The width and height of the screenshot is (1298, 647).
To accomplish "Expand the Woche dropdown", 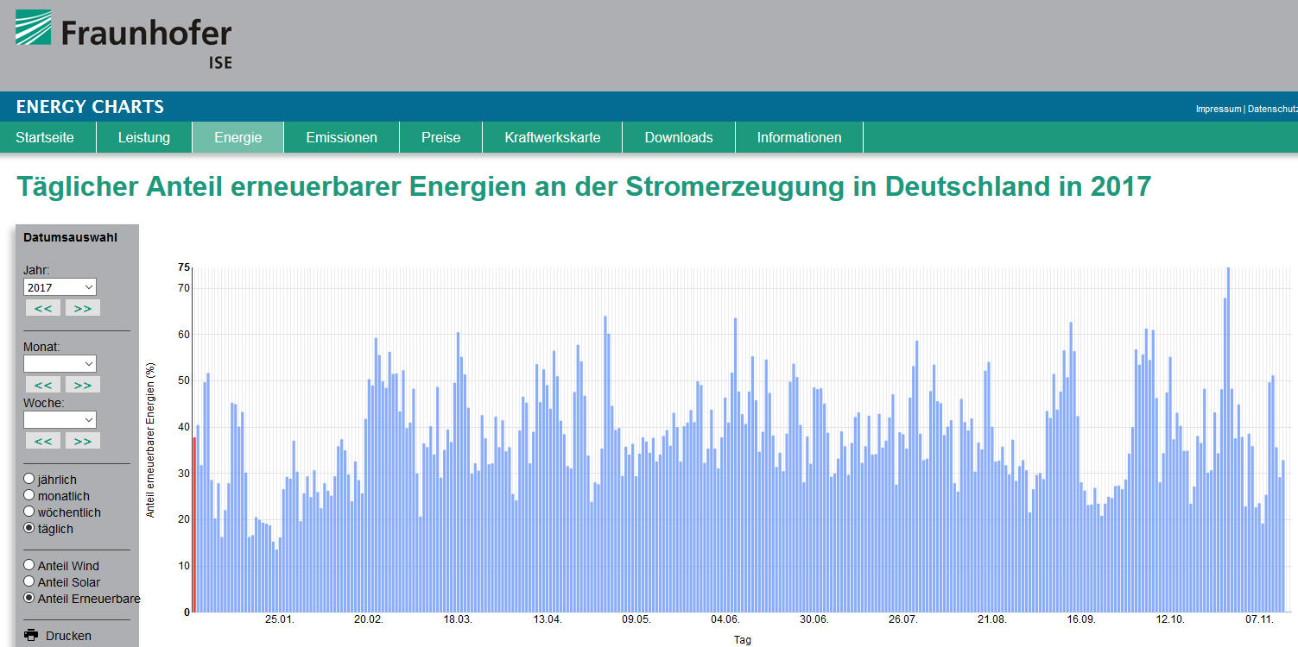I will [x=60, y=419].
